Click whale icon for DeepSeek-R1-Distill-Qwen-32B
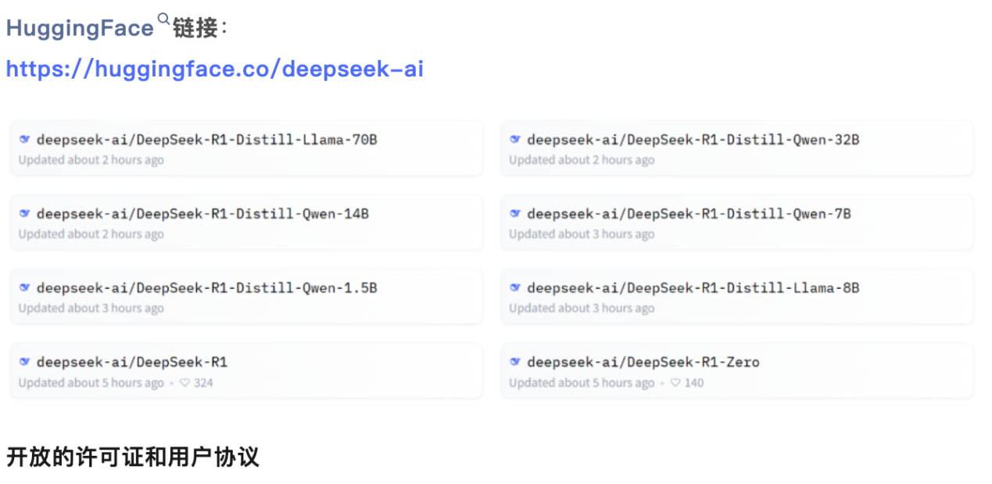The height and width of the screenshot is (484, 992). click(515, 140)
